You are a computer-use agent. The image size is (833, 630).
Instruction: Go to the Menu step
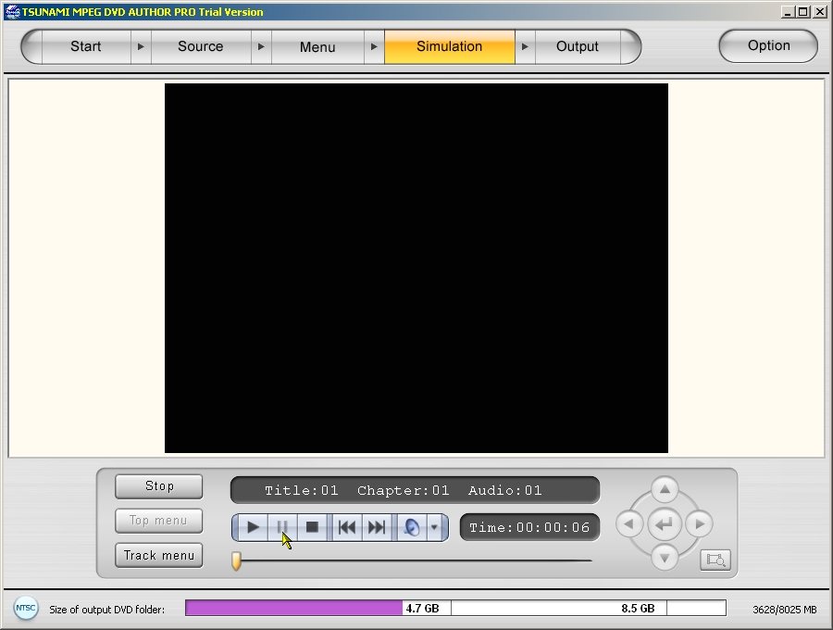pyautogui.click(x=317, y=46)
